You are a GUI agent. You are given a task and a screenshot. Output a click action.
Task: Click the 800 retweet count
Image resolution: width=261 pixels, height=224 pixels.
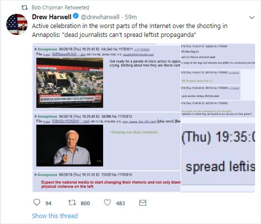point(85,203)
